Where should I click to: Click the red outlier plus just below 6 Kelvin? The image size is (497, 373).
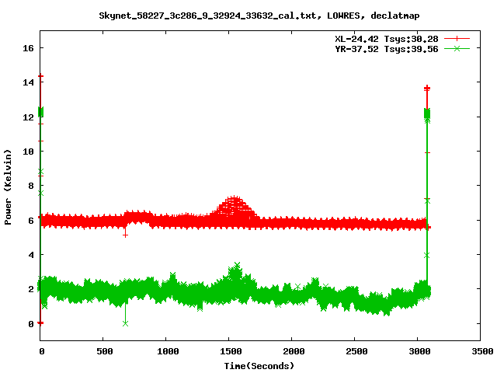point(126,235)
